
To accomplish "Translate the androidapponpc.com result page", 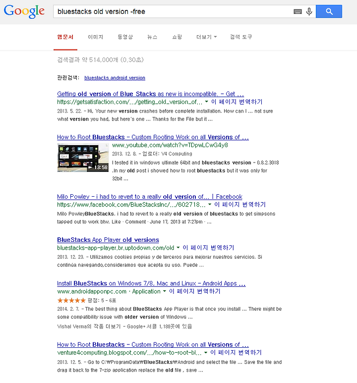I will (x=195, y=291).
